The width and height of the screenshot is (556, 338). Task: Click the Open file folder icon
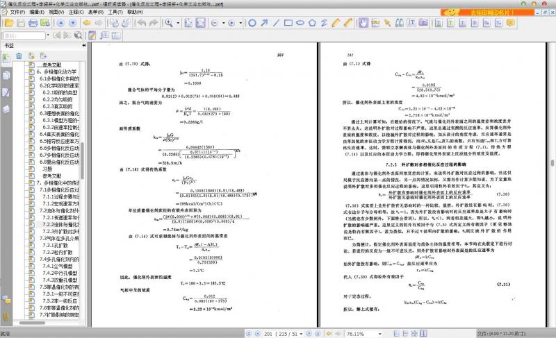point(9,23)
